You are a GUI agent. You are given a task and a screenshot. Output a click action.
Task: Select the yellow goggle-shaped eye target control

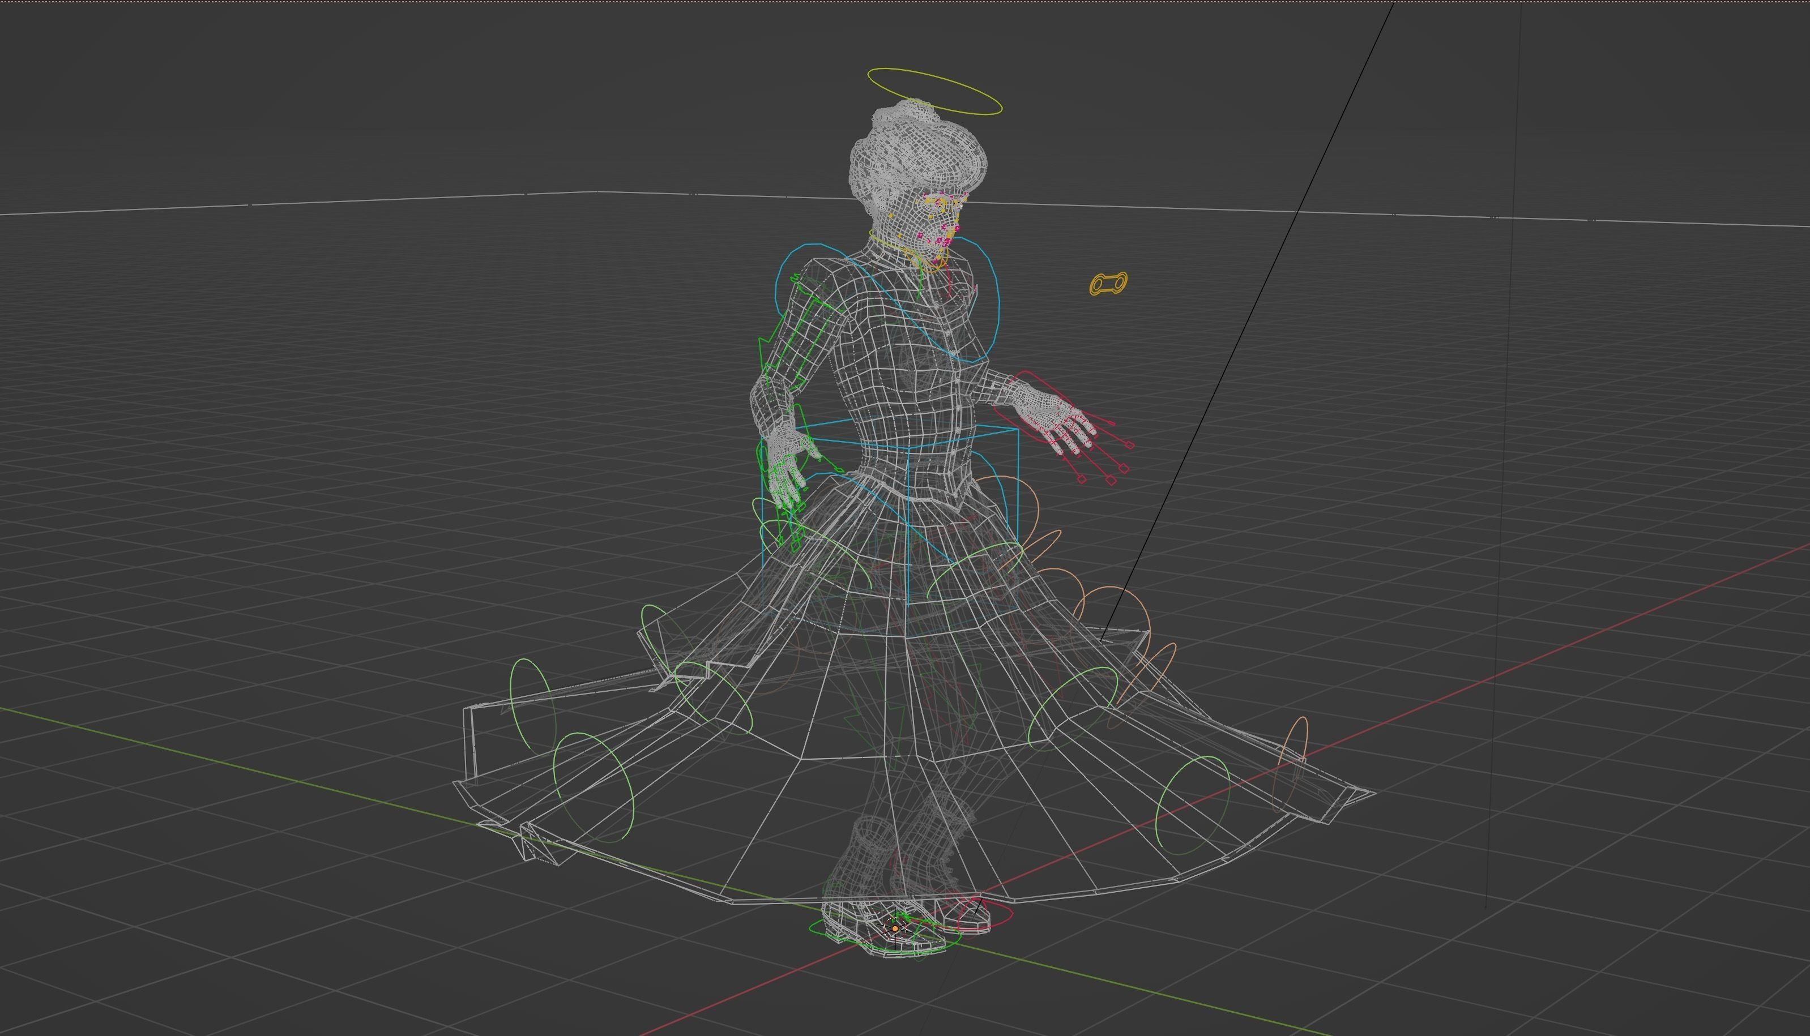(1108, 283)
